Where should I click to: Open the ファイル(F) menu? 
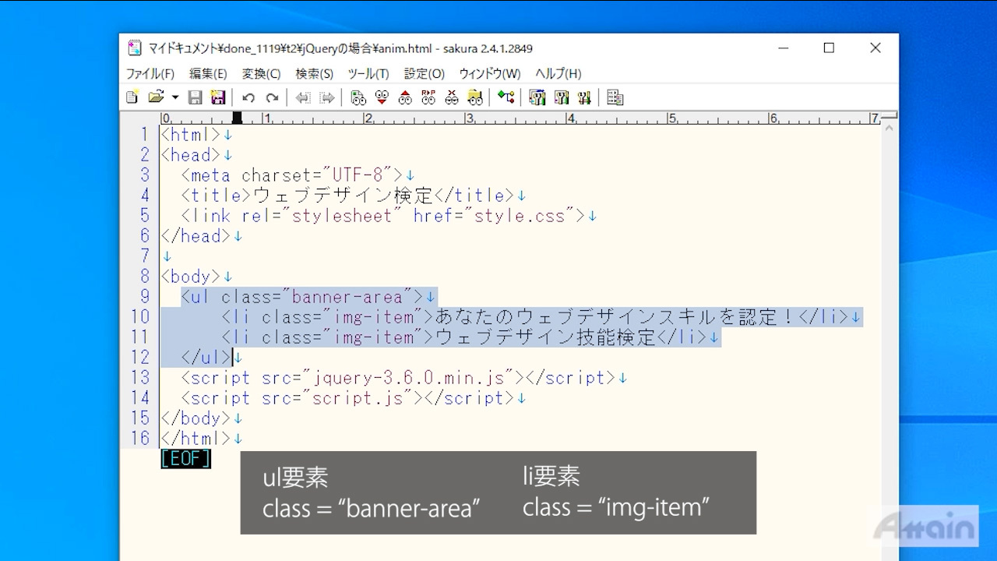click(x=150, y=73)
